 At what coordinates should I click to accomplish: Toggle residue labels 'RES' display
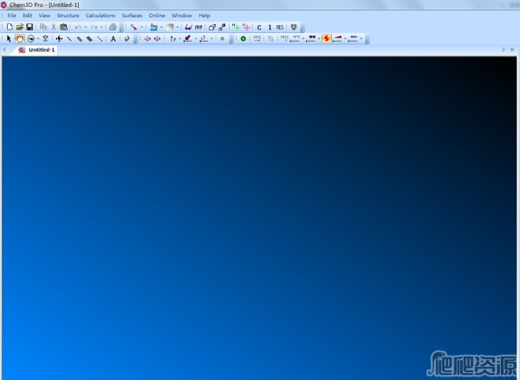click(x=280, y=27)
